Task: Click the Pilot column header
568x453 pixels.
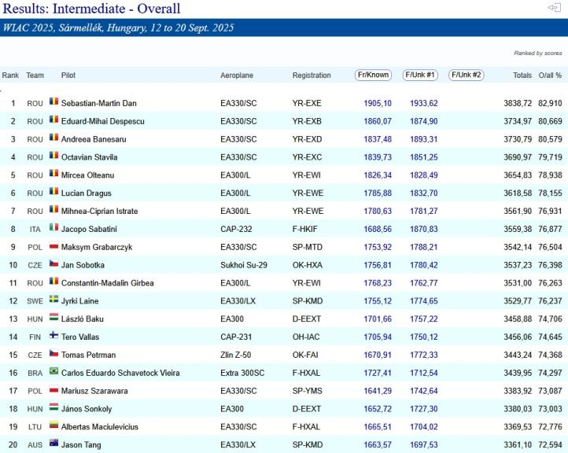Action: click(x=68, y=75)
